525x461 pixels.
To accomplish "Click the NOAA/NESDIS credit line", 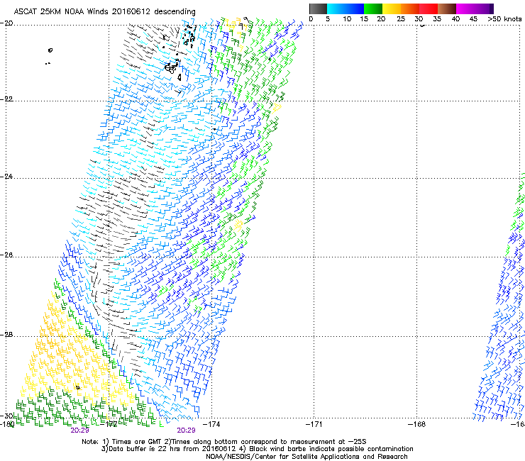I will click(306, 457).
